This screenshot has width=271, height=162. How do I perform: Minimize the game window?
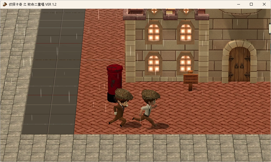(x=239, y=4)
